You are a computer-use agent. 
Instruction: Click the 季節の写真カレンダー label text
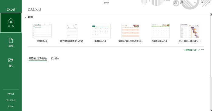tap(160, 41)
